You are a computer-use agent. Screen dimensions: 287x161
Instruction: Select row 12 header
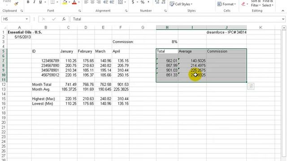pos(3,85)
